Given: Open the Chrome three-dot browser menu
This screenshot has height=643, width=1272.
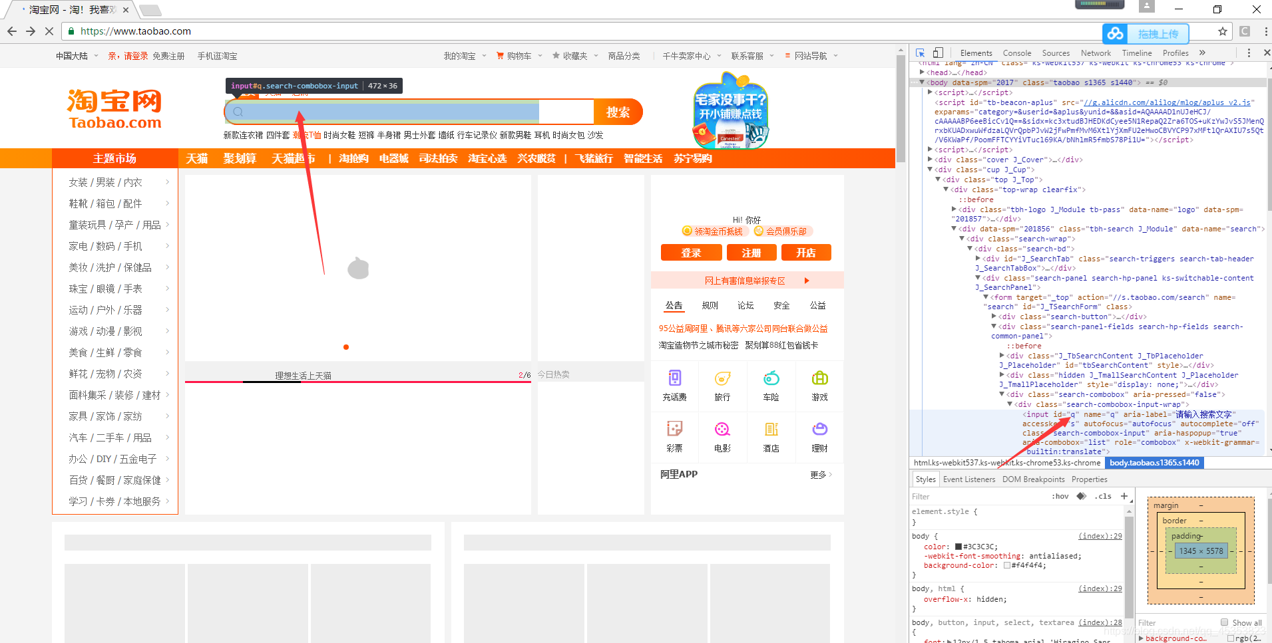Looking at the screenshot, I should pyautogui.click(x=1265, y=31).
